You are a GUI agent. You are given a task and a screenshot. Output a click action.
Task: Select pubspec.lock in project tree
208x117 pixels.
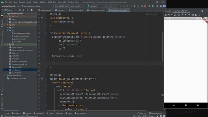tap(16, 67)
